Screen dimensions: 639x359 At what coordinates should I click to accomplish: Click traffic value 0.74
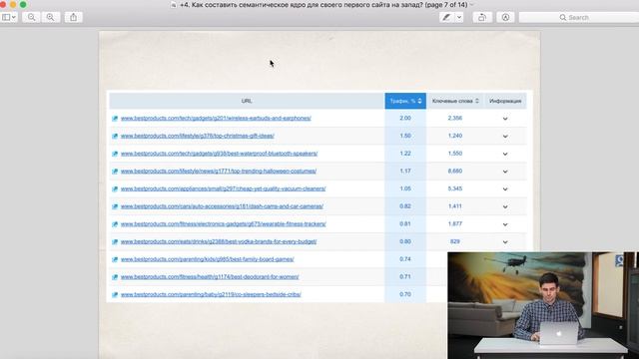click(405, 259)
